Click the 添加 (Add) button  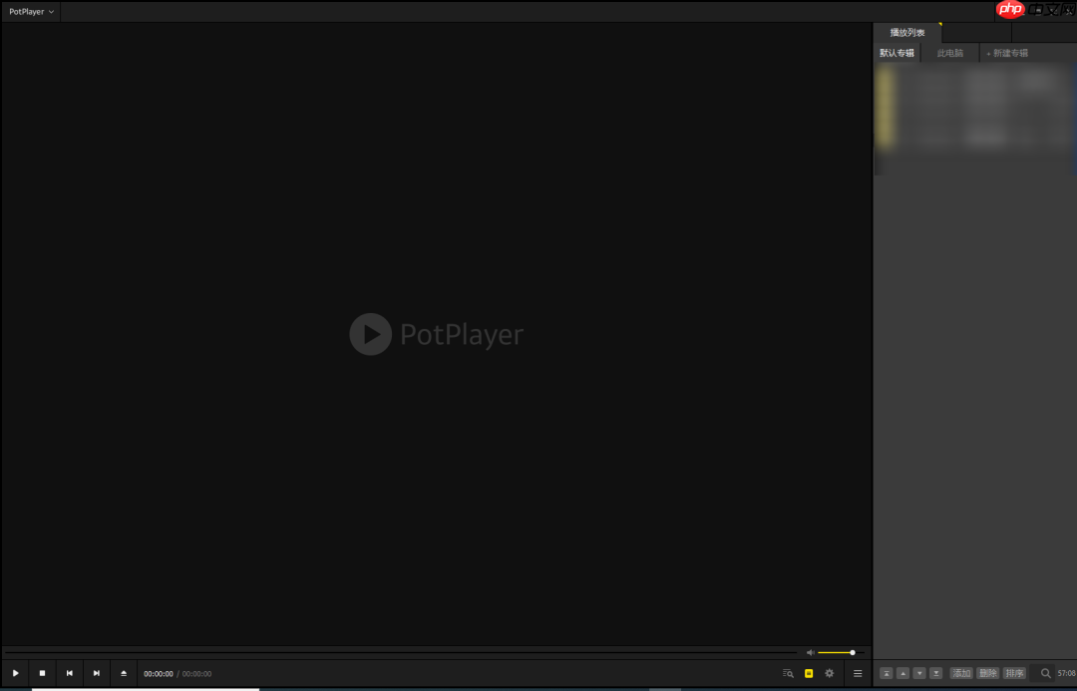tap(961, 673)
